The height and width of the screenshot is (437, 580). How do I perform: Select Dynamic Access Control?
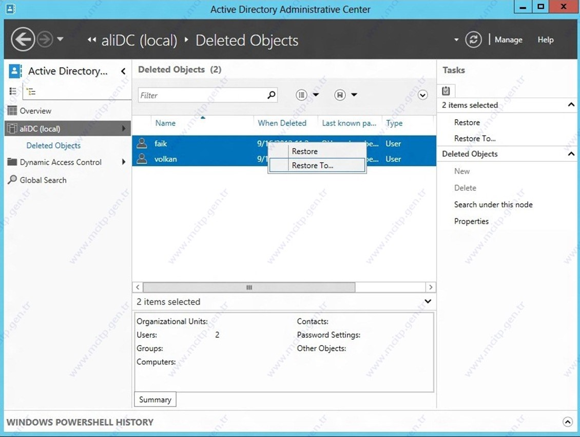(61, 162)
